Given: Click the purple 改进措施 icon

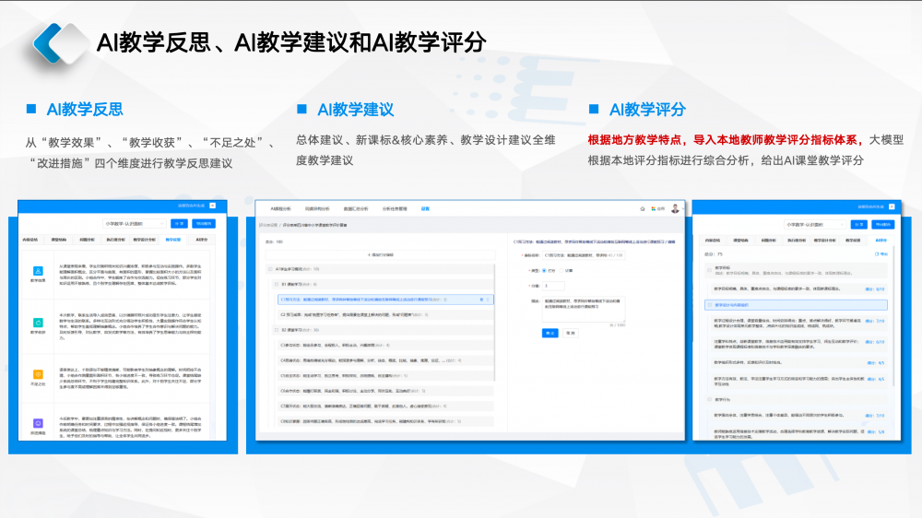Looking at the screenshot, I should [x=38, y=422].
